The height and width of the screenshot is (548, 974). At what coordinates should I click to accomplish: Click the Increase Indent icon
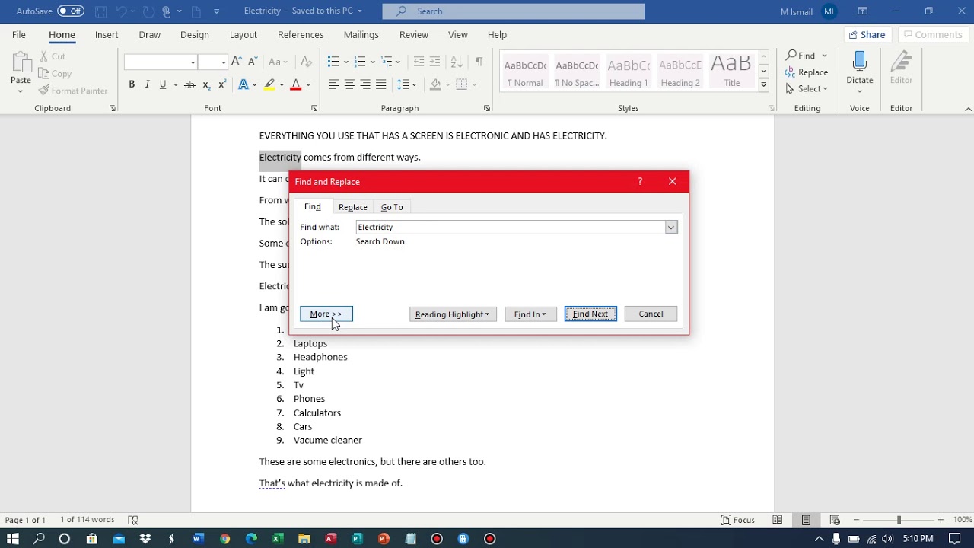pyautogui.click(x=434, y=62)
